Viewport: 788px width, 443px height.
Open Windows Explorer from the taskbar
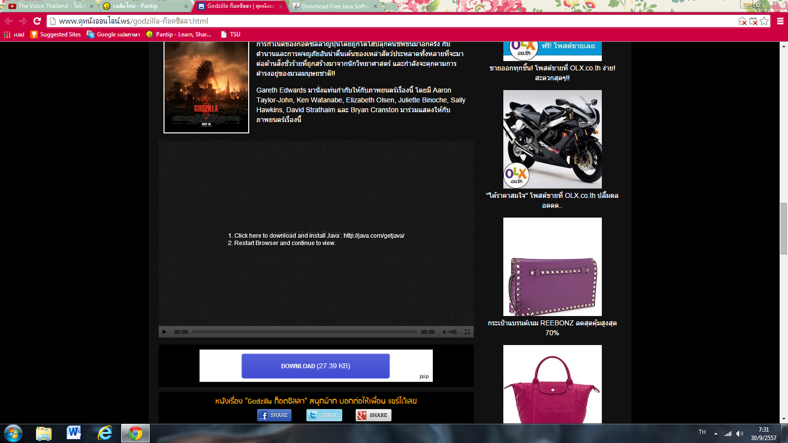tap(44, 434)
